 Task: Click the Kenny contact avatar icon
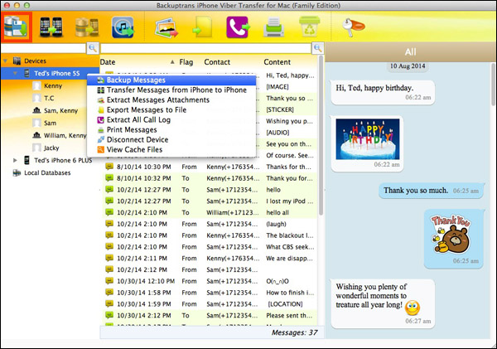point(36,85)
